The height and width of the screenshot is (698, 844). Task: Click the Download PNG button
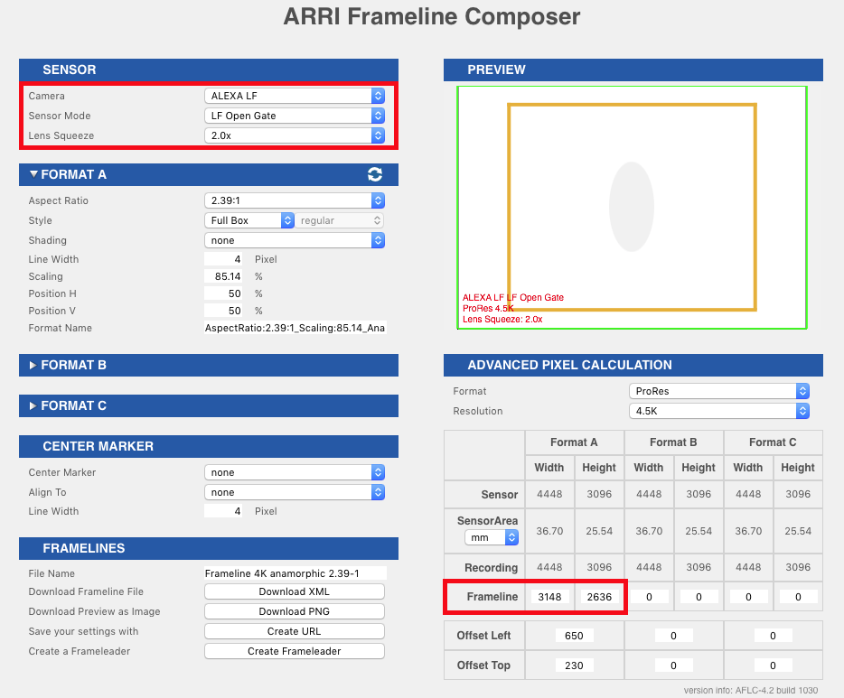coord(295,611)
